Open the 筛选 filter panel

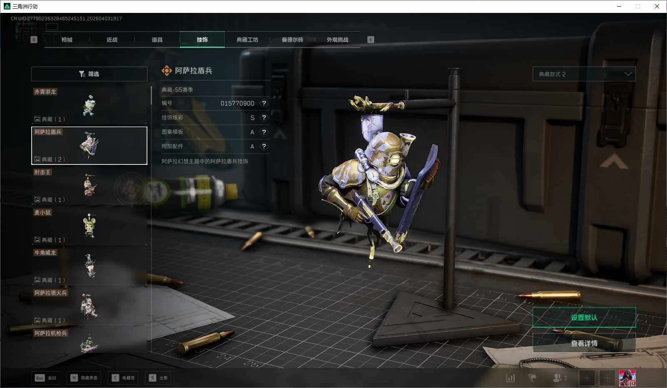click(89, 74)
